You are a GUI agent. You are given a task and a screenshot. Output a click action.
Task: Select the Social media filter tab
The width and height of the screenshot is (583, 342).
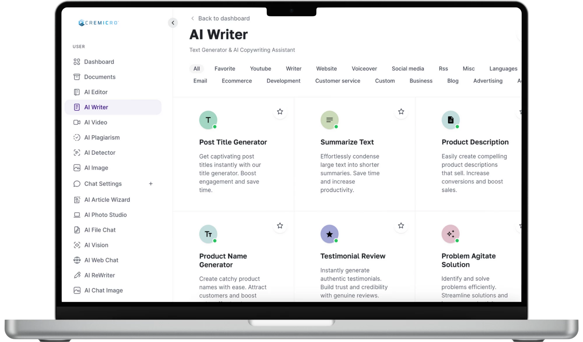(408, 68)
